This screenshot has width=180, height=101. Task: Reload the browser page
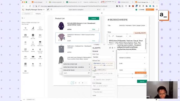coord(30,6)
